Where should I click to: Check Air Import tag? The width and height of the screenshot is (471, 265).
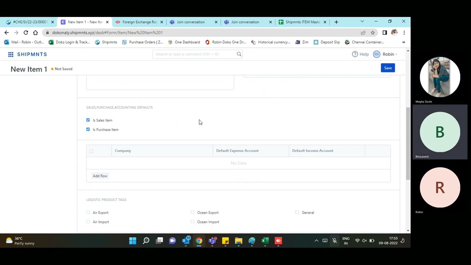point(88,222)
